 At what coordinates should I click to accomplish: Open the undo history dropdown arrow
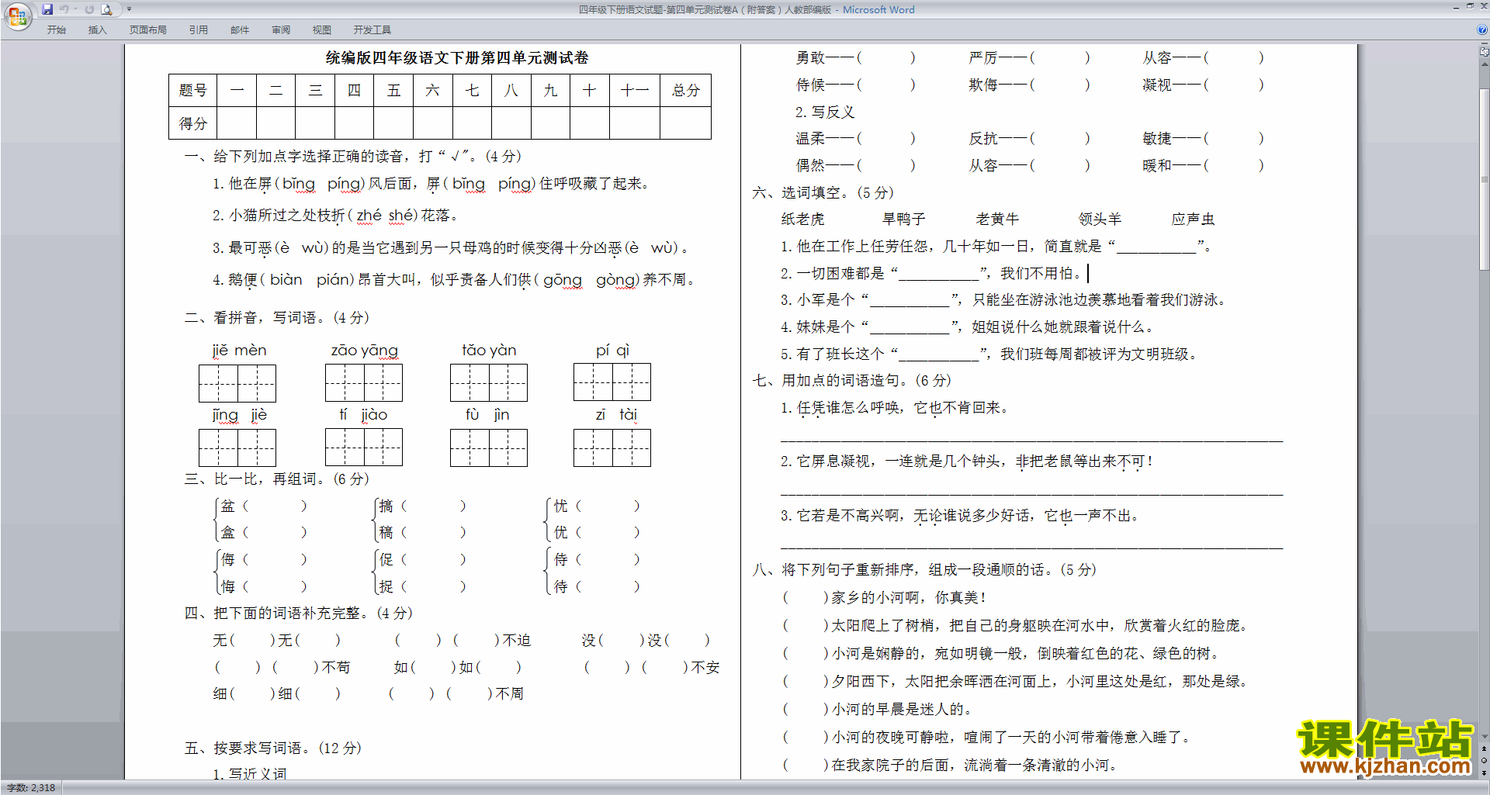click(x=75, y=9)
